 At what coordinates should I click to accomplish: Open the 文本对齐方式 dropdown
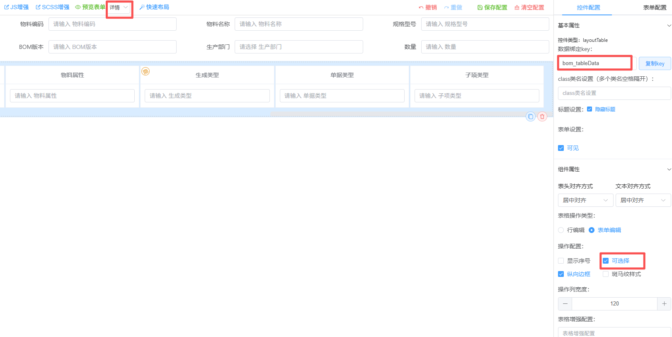643,200
